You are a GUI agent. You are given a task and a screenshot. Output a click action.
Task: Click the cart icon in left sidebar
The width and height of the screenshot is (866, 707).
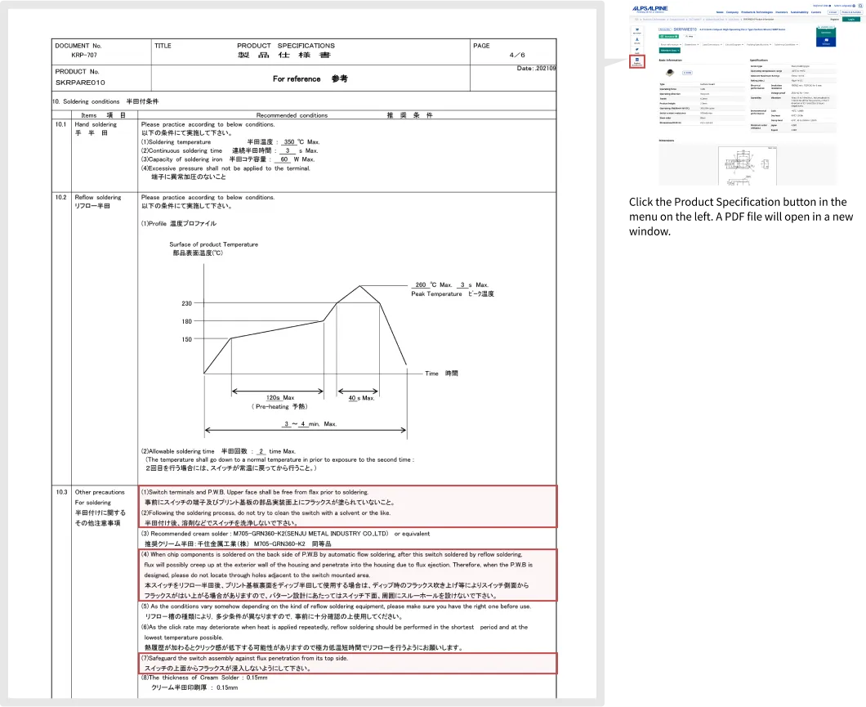(636, 30)
